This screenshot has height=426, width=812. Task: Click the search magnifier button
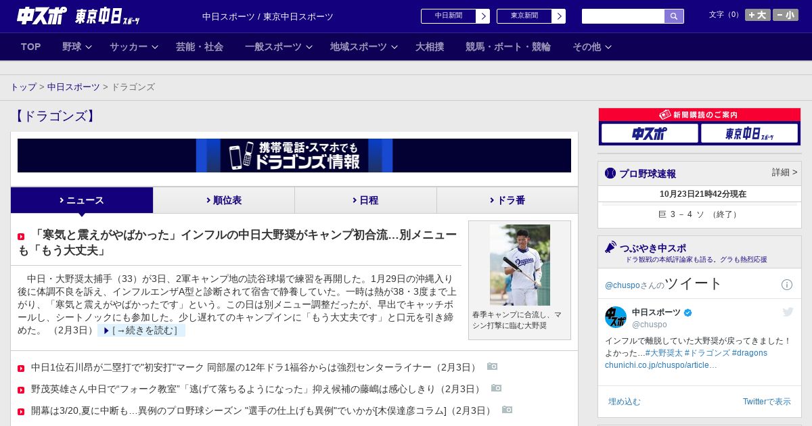click(x=674, y=16)
